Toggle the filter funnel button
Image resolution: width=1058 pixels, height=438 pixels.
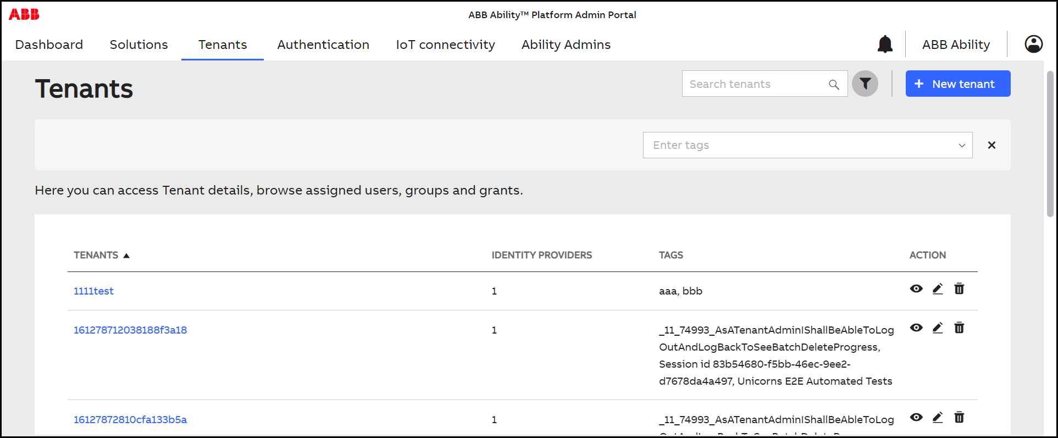865,84
